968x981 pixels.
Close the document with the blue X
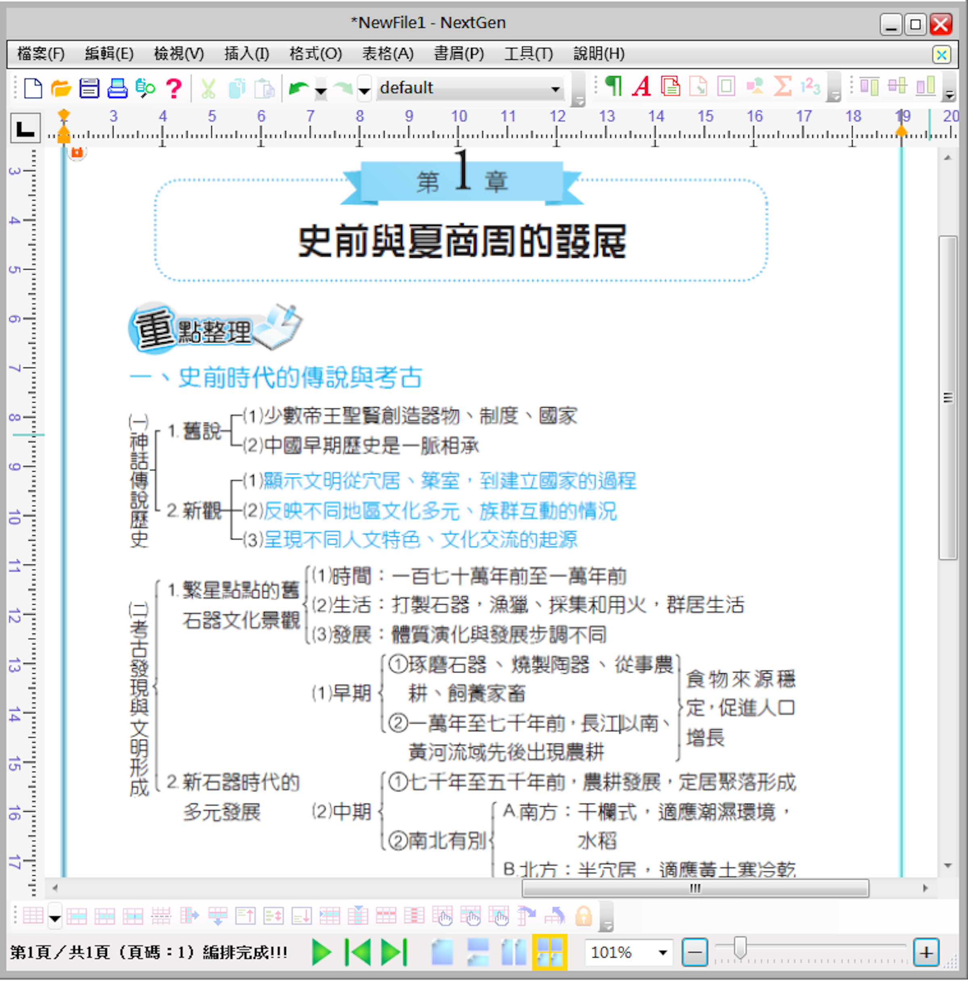coord(942,54)
